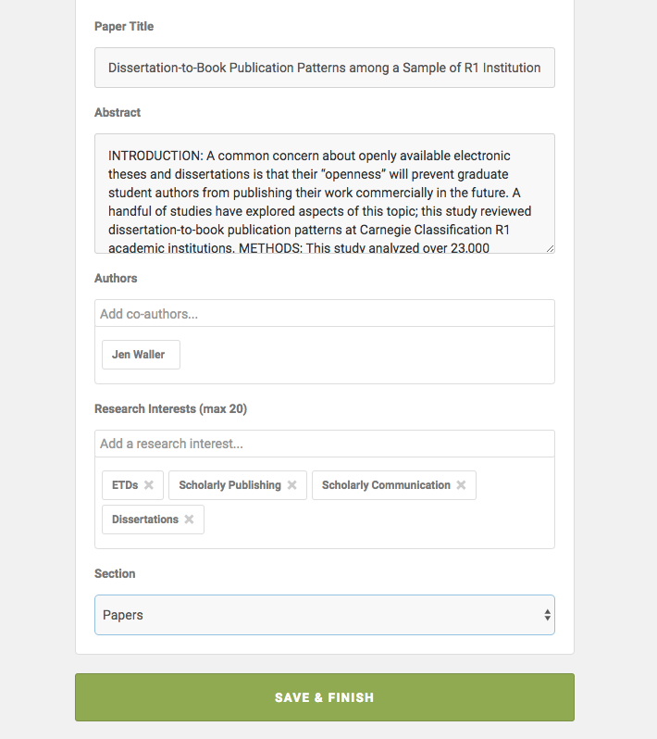657x739 pixels.
Task: Grab the Abstract textarea resize handle
Action: [x=550, y=248]
